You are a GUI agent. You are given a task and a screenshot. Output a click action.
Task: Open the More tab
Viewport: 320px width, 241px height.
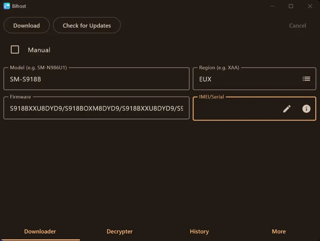click(278, 232)
